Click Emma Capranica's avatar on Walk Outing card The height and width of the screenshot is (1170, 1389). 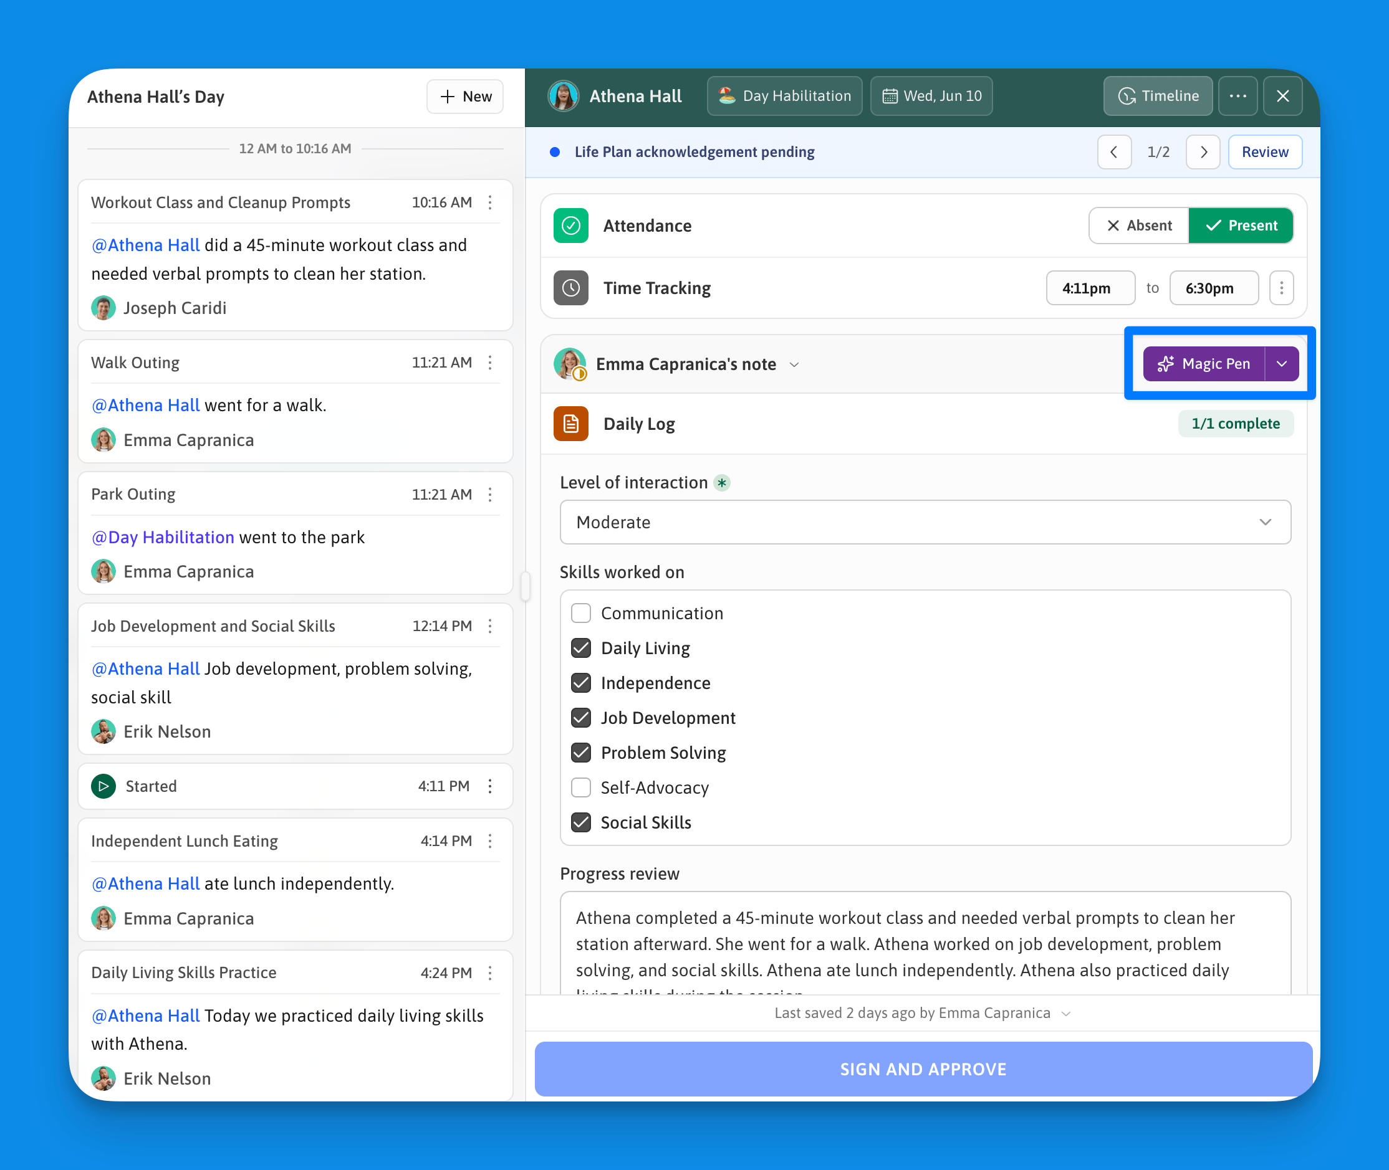(103, 440)
